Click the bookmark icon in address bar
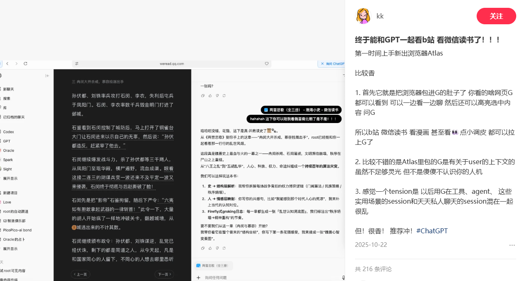Screen dimensions: 522x281 pos(267,64)
